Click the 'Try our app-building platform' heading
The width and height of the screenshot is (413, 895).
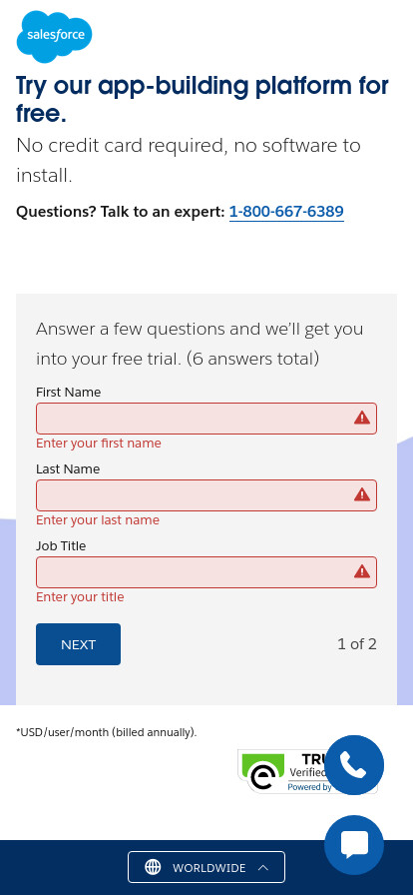coord(203,99)
